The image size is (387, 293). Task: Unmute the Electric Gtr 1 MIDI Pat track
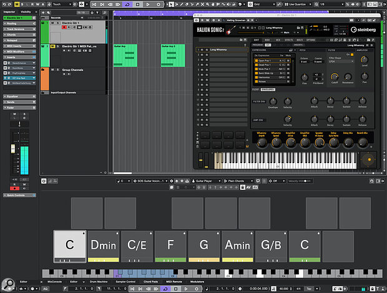point(52,46)
